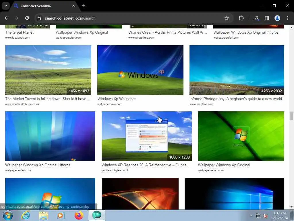The height and width of the screenshot is (221, 294).
Task: Click the www.facebook.com source text
Action: (x=18, y=38)
